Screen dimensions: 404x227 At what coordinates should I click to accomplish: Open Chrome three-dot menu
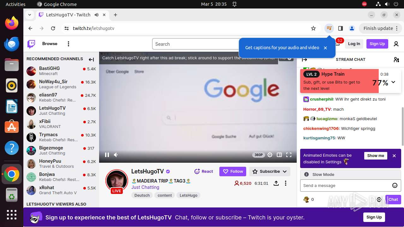click(x=396, y=28)
